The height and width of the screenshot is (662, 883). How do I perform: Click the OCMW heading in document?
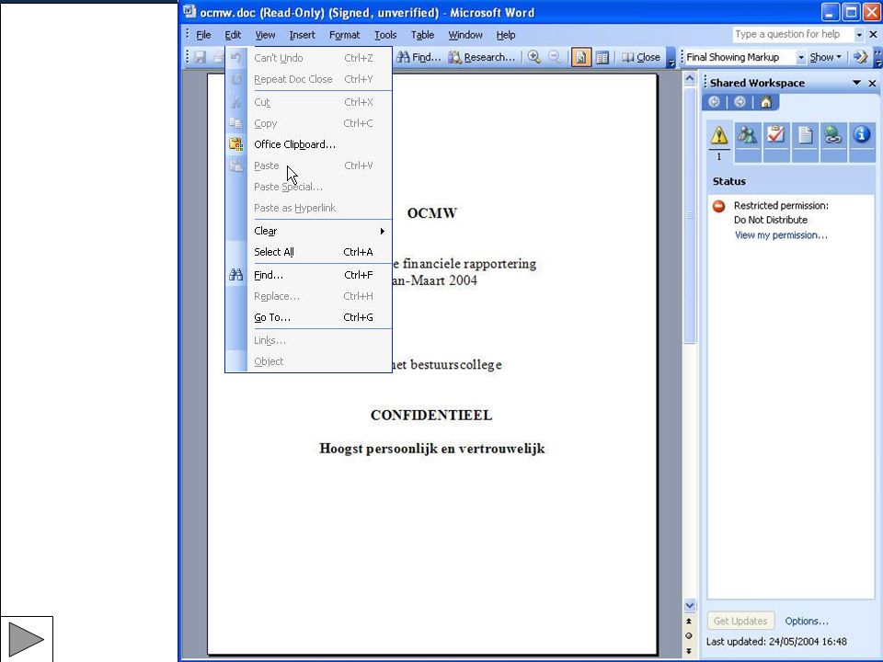pos(432,213)
